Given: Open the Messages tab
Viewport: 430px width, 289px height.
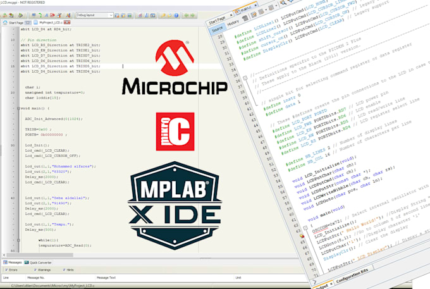Looking at the screenshot, I should point(13,262).
